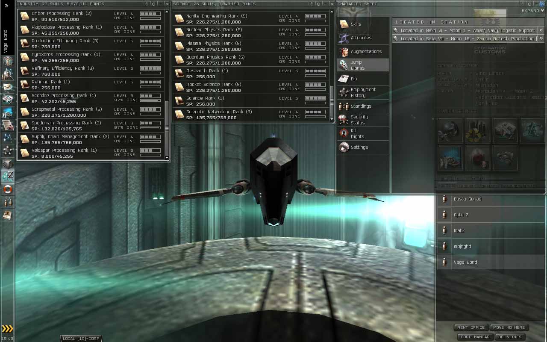The height and width of the screenshot is (342, 547).
Task: Click the mohawk head Augmentations icon
Action: click(344, 52)
